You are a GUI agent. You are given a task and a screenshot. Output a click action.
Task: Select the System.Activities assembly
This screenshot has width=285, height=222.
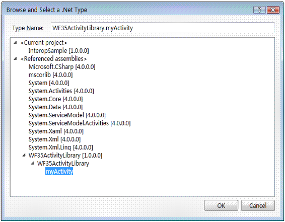(61, 91)
